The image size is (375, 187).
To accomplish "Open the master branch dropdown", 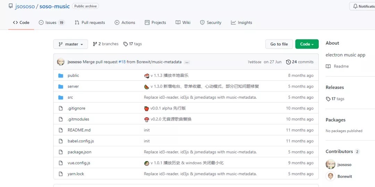I will click(x=70, y=44).
